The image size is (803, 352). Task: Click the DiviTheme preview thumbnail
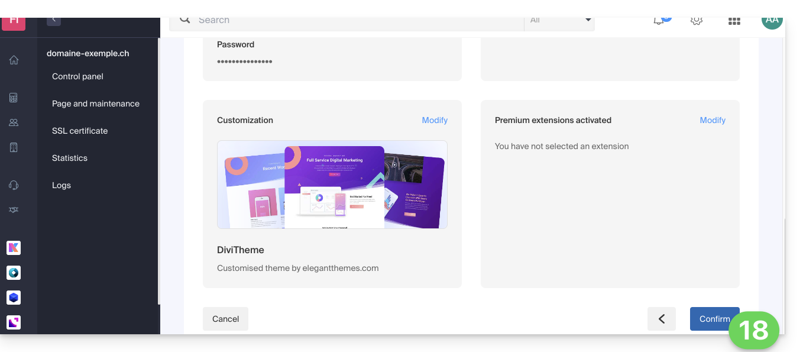(x=332, y=185)
